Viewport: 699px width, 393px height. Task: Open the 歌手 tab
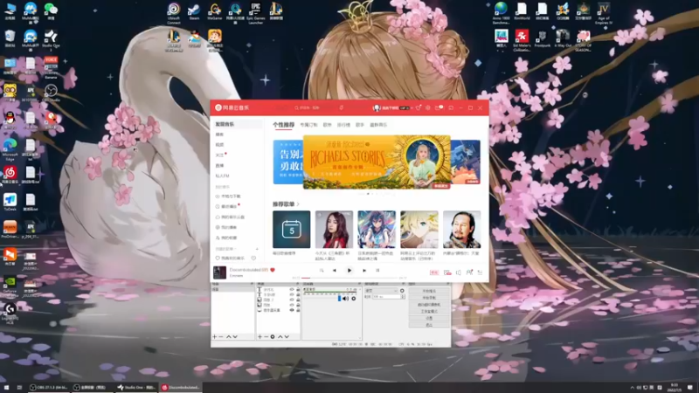click(x=360, y=125)
